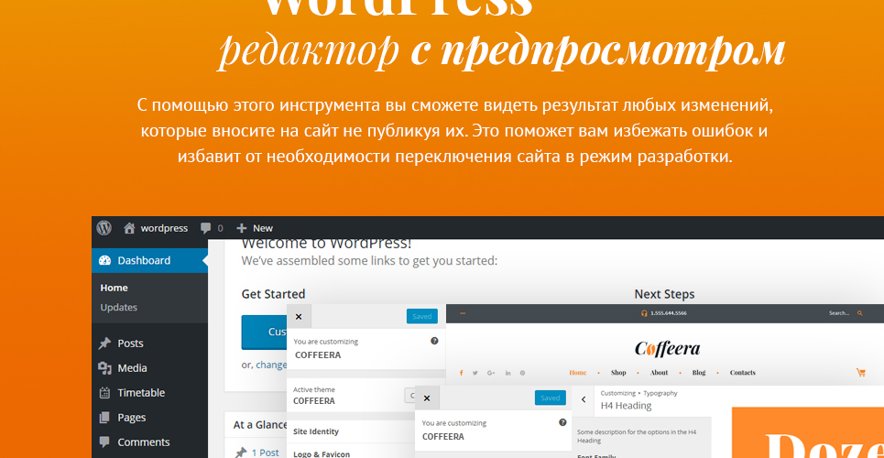Click Saved button above the Active theme section
Image resolution: width=884 pixels, height=458 pixels.
point(421,316)
